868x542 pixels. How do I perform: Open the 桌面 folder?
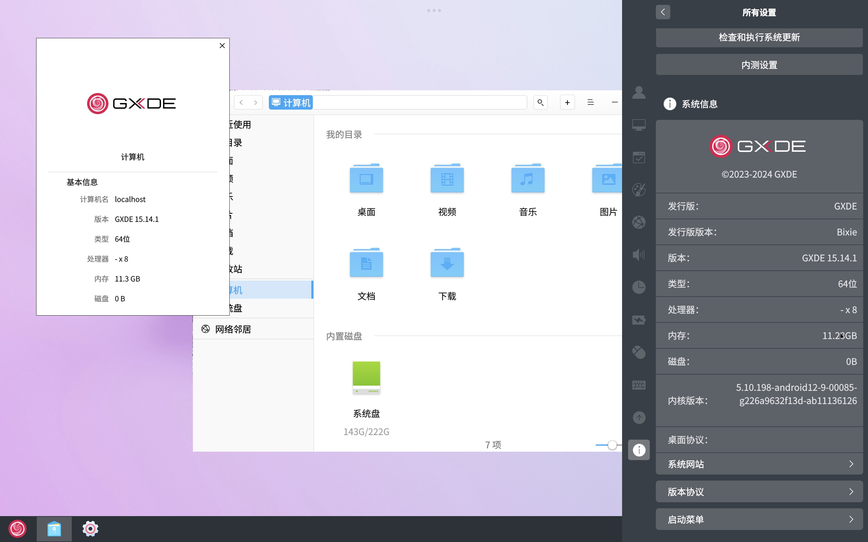[366, 190]
